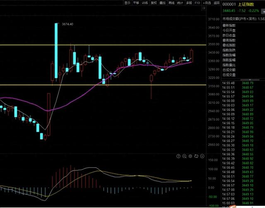Expand the 复权 options
The height and width of the screenshot is (208, 265).
tap(154, 3)
